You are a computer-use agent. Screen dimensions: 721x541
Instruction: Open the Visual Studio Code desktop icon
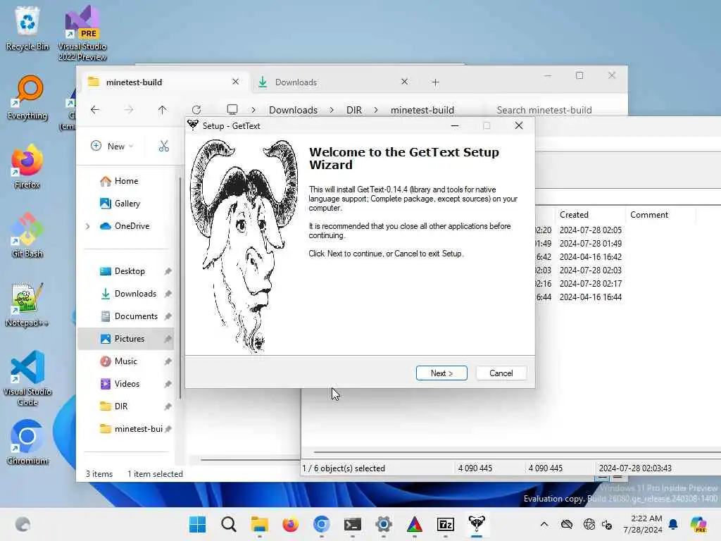point(27,378)
